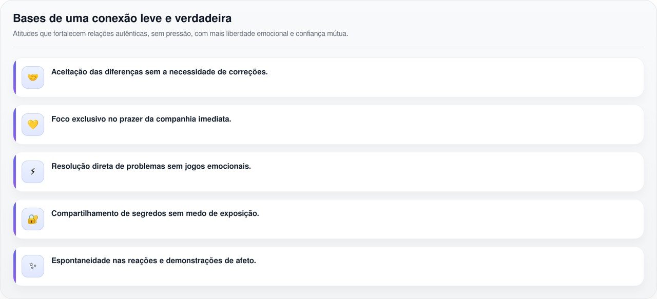The width and height of the screenshot is (657, 299).
Task: Click the purple accent bar of the Foco exclusivo card
Action: click(x=15, y=125)
